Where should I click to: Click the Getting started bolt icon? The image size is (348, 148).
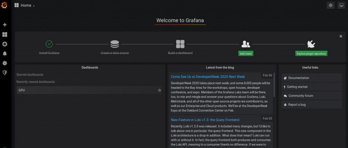285,87
